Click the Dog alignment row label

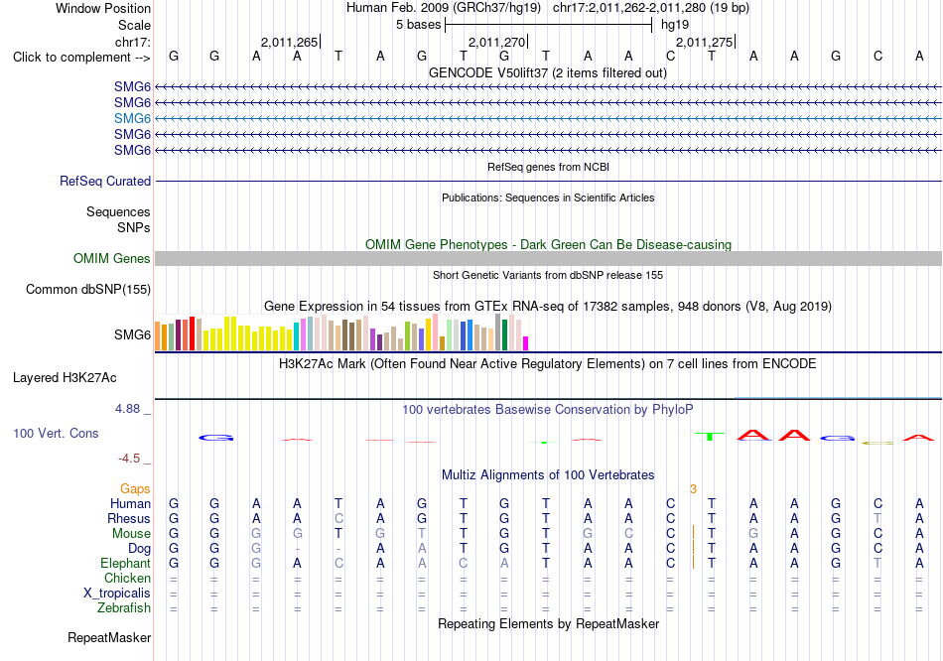click(x=139, y=549)
